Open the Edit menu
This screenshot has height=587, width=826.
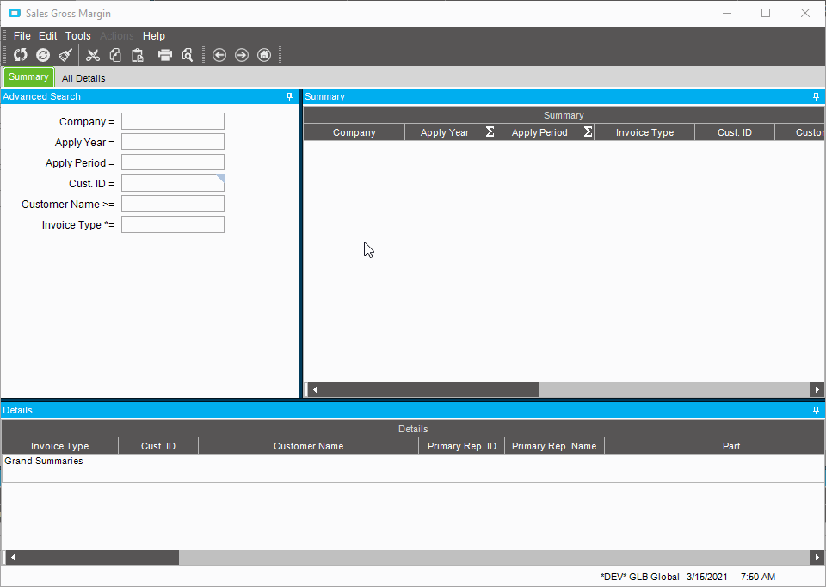point(47,36)
